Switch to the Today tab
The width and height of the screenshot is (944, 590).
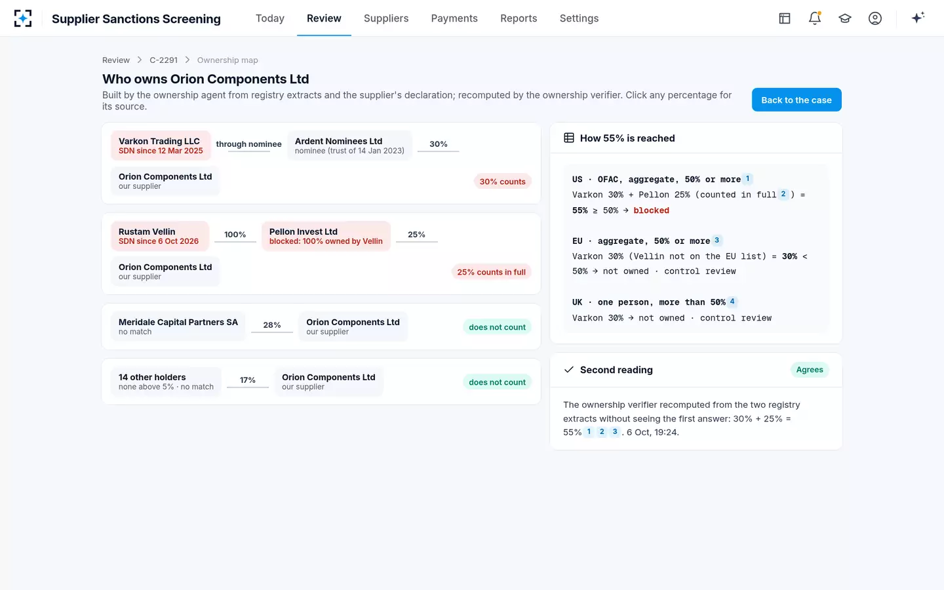(270, 18)
